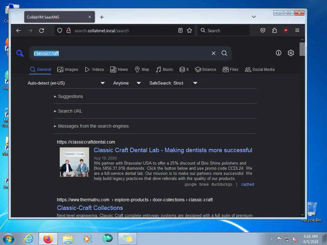Click the Firefox Search box
The height and width of the screenshot is (245, 327).
tap(224, 31)
